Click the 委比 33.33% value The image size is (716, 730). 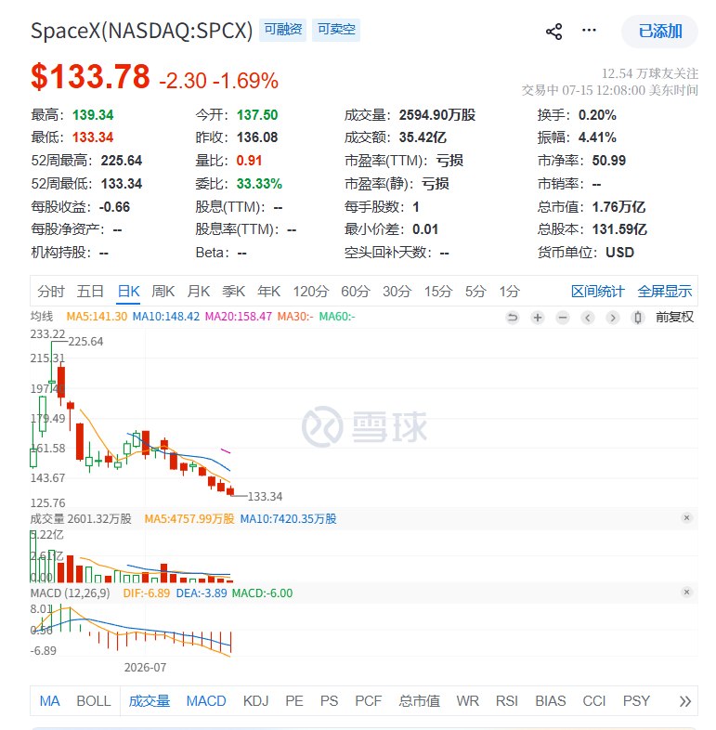pos(259,184)
